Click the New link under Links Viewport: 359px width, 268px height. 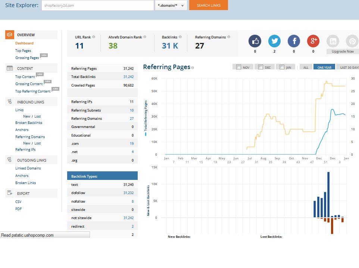[26, 116]
